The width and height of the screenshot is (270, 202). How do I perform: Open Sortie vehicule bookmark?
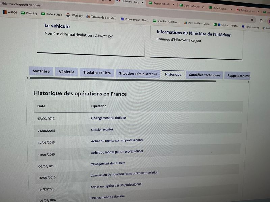[250, 27]
